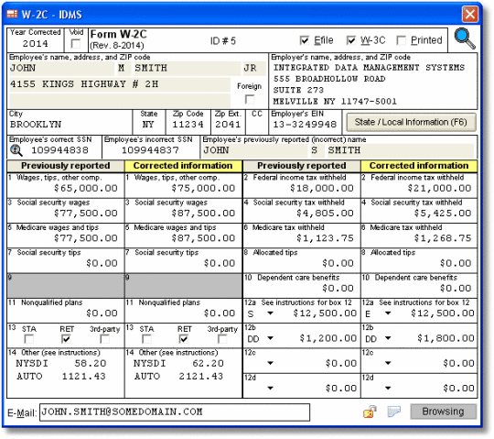Check the Void checkbox
The width and height of the screenshot is (494, 439).
point(76,44)
